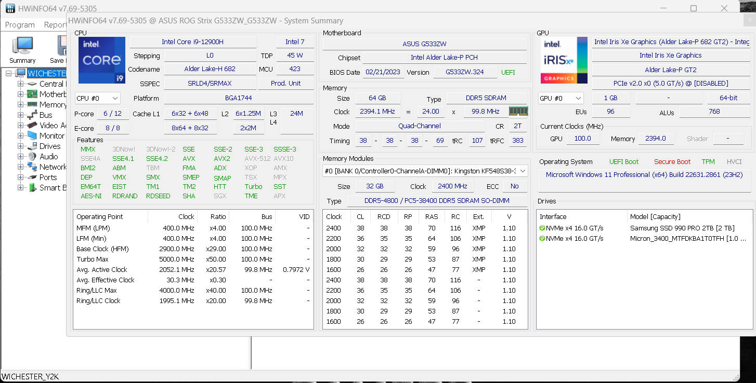Open the GPU #0 selector dropdown
This screenshot has height=383, width=756.
[561, 98]
